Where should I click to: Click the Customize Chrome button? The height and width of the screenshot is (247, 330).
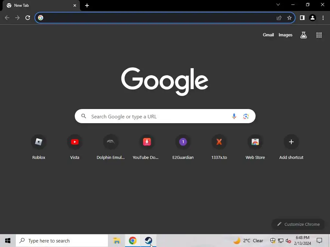tap(298, 224)
